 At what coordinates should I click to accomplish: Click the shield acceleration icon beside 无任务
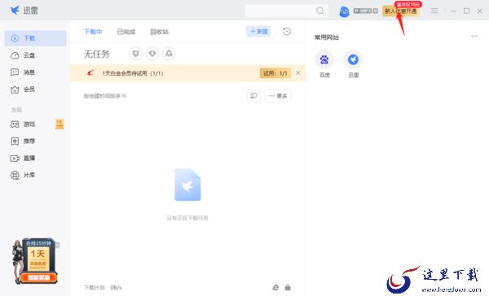click(x=135, y=54)
